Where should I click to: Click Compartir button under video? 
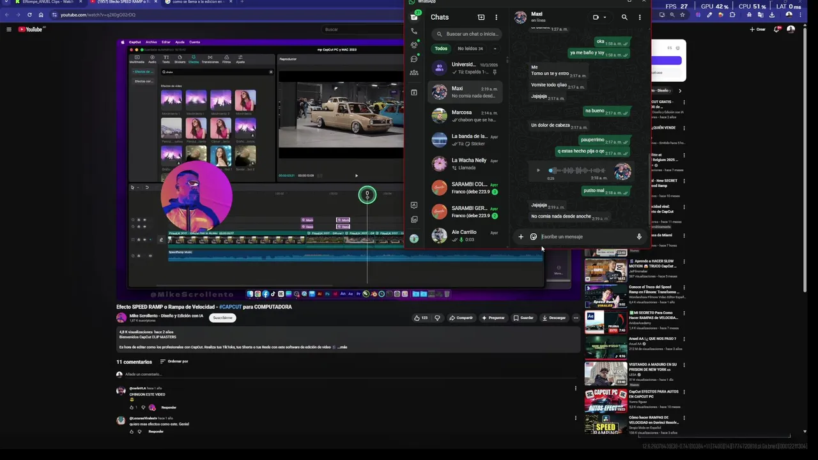[x=461, y=318]
